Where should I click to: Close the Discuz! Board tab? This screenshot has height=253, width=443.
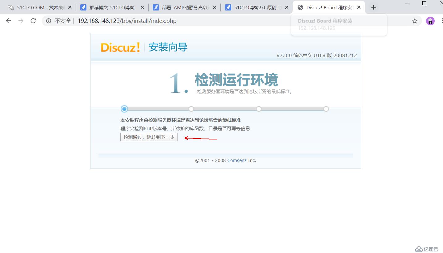(x=359, y=7)
